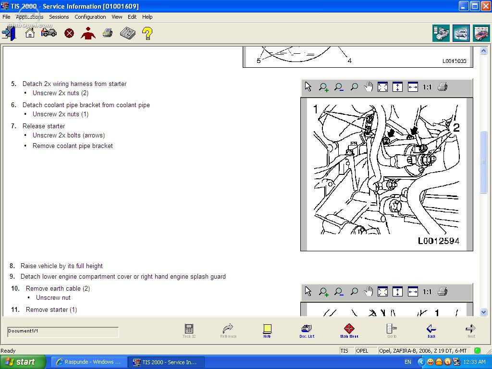Click the document scrollbar down arrow
Screen dimensions: 492x369
point(483,312)
